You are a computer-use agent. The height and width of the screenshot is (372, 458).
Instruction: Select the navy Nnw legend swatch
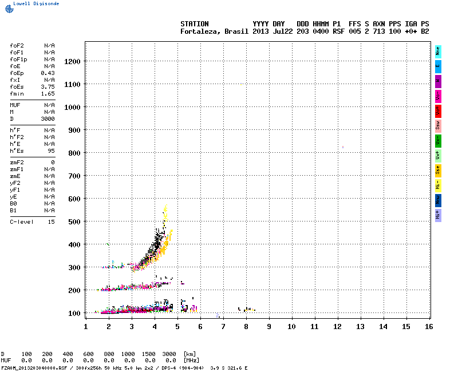[x=438, y=201]
